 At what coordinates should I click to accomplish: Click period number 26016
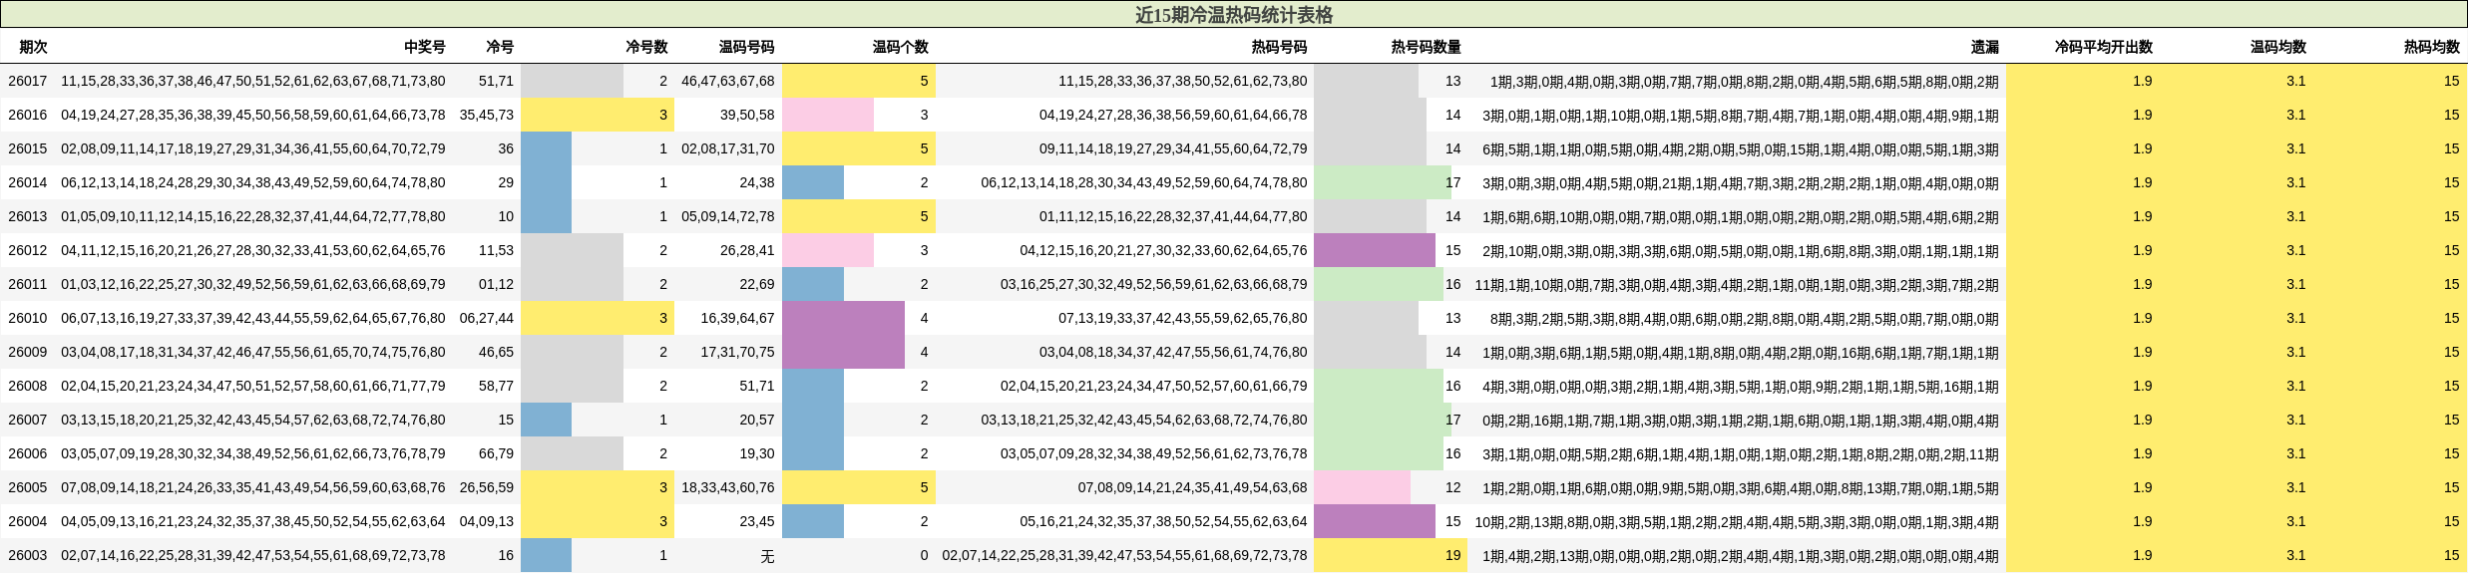pyautogui.click(x=27, y=115)
